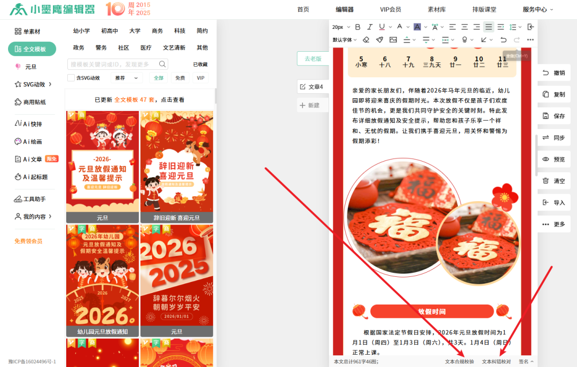Run 文本合规校验 in status bar
This screenshot has height=367, width=577.
(x=459, y=362)
